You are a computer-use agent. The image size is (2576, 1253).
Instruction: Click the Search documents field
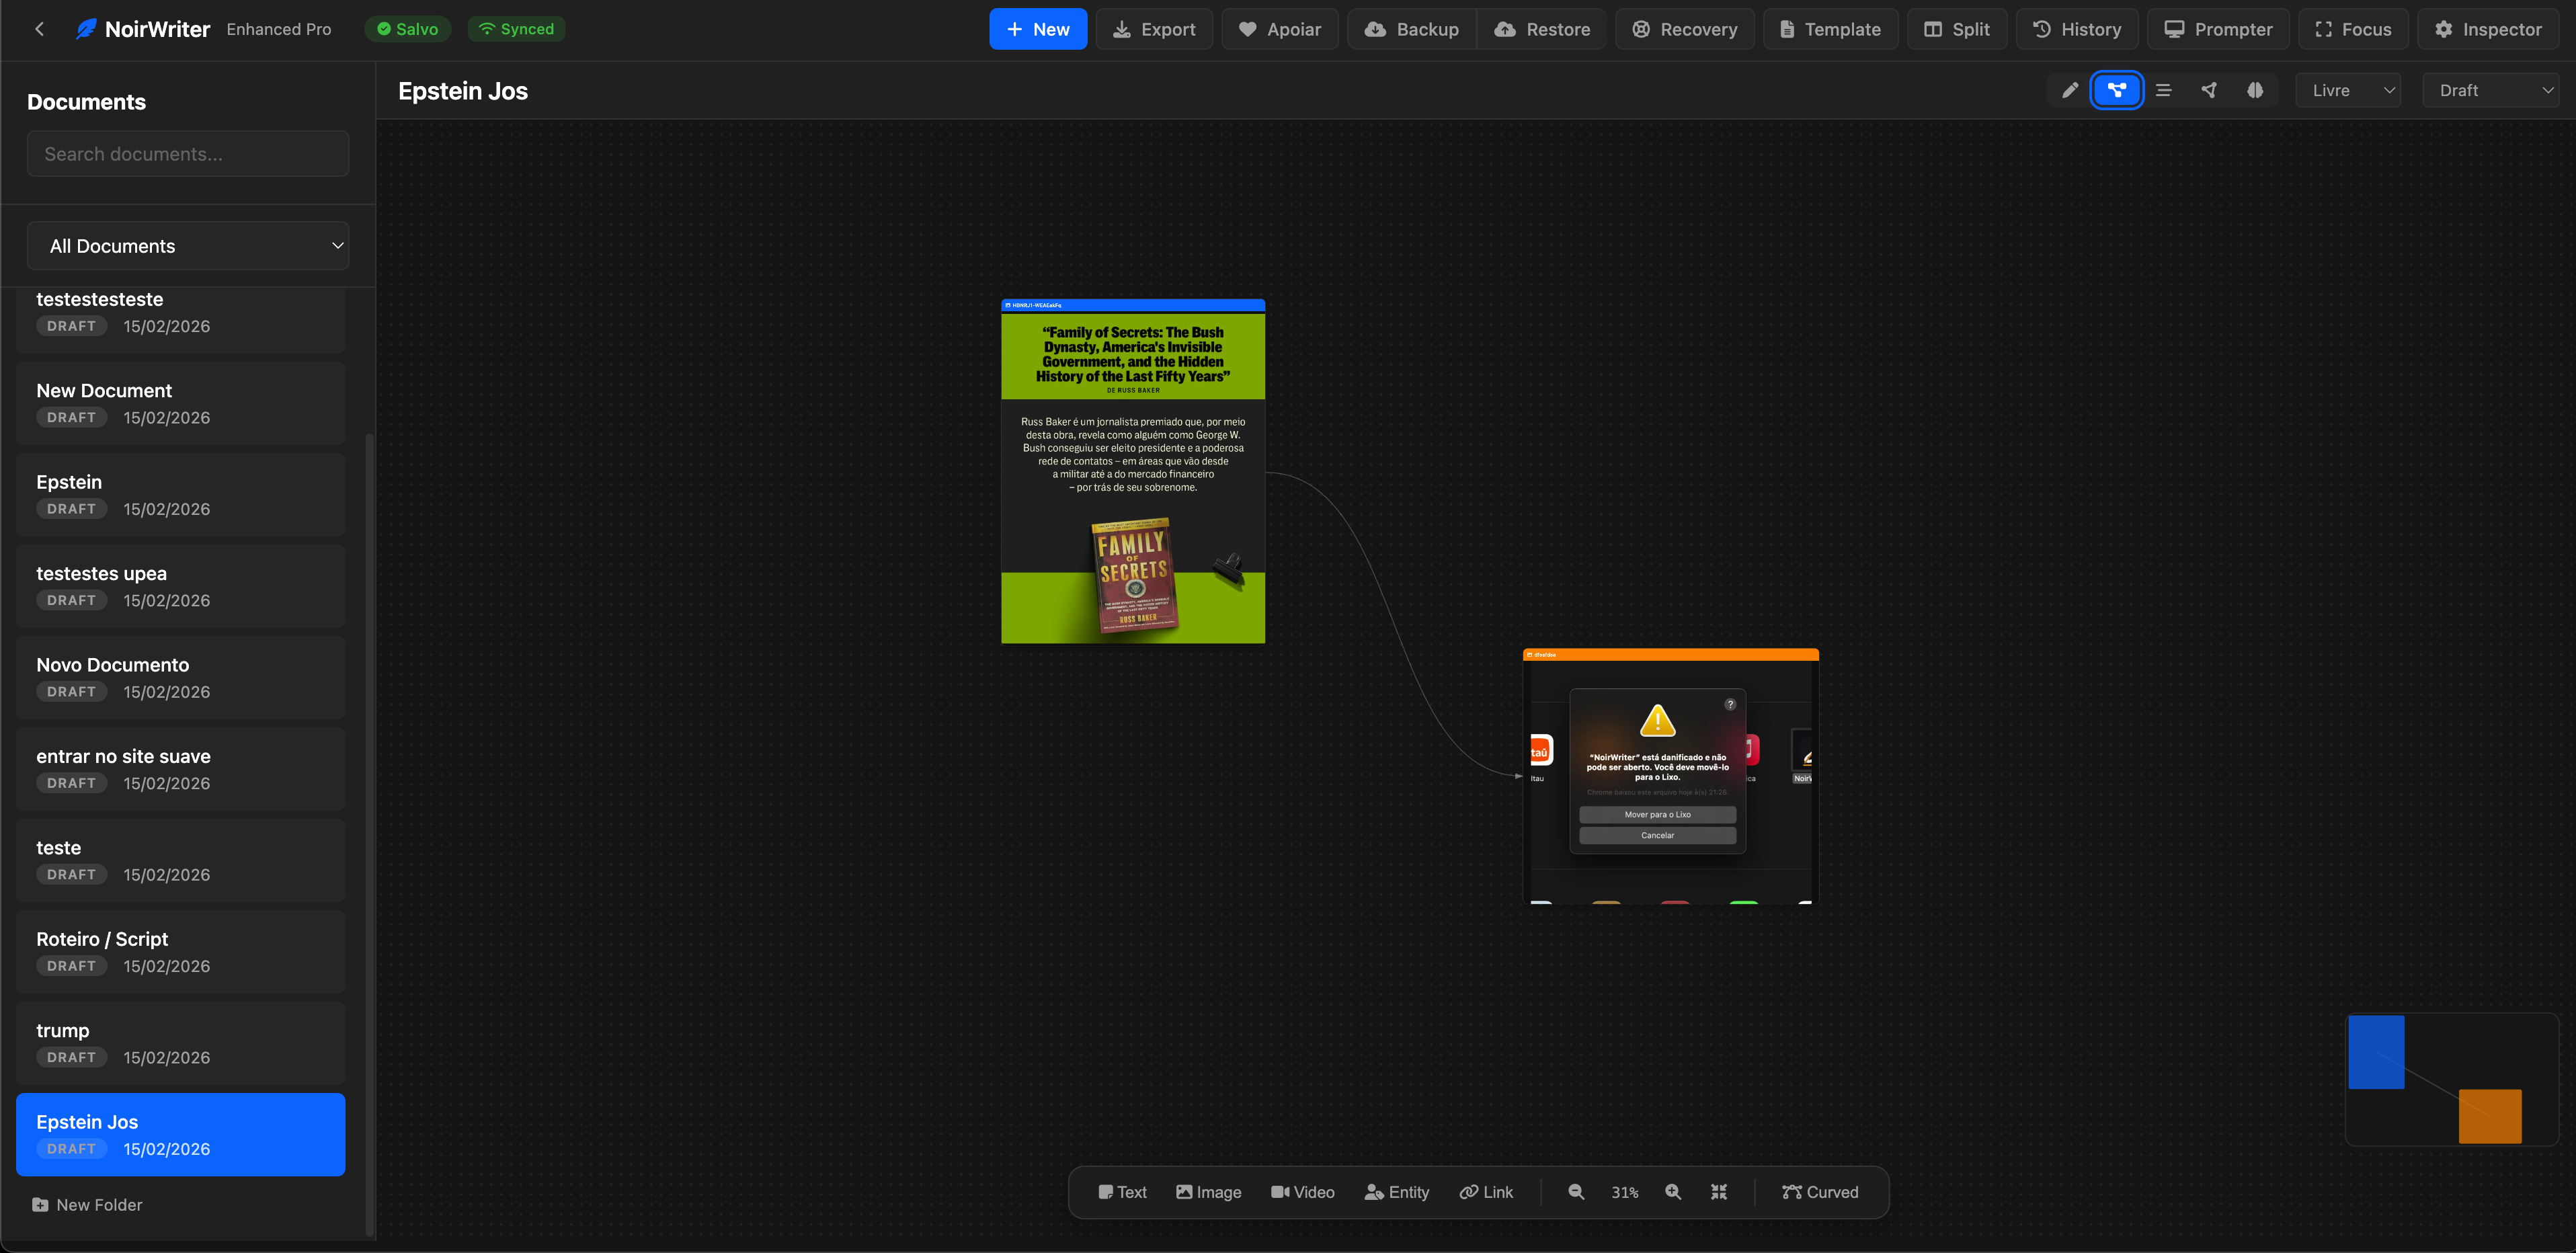tap(188, 154)
